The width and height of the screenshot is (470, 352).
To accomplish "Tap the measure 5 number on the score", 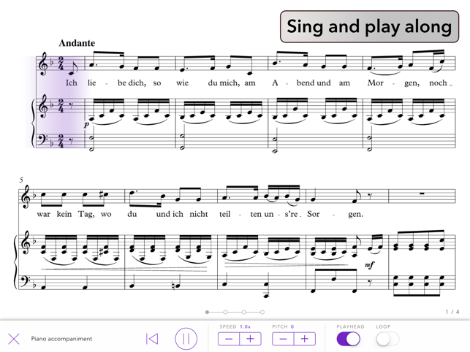I will (21, 180).
